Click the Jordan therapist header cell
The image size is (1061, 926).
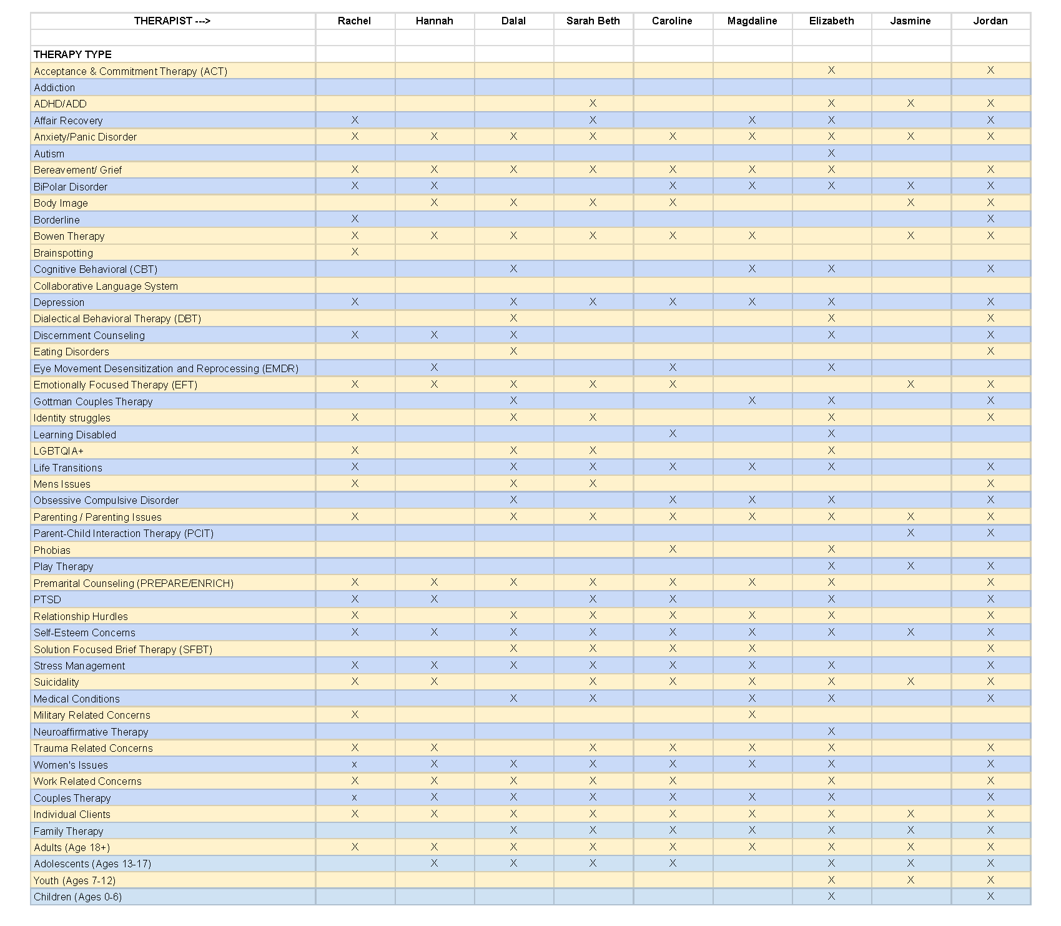click(990, 21)
